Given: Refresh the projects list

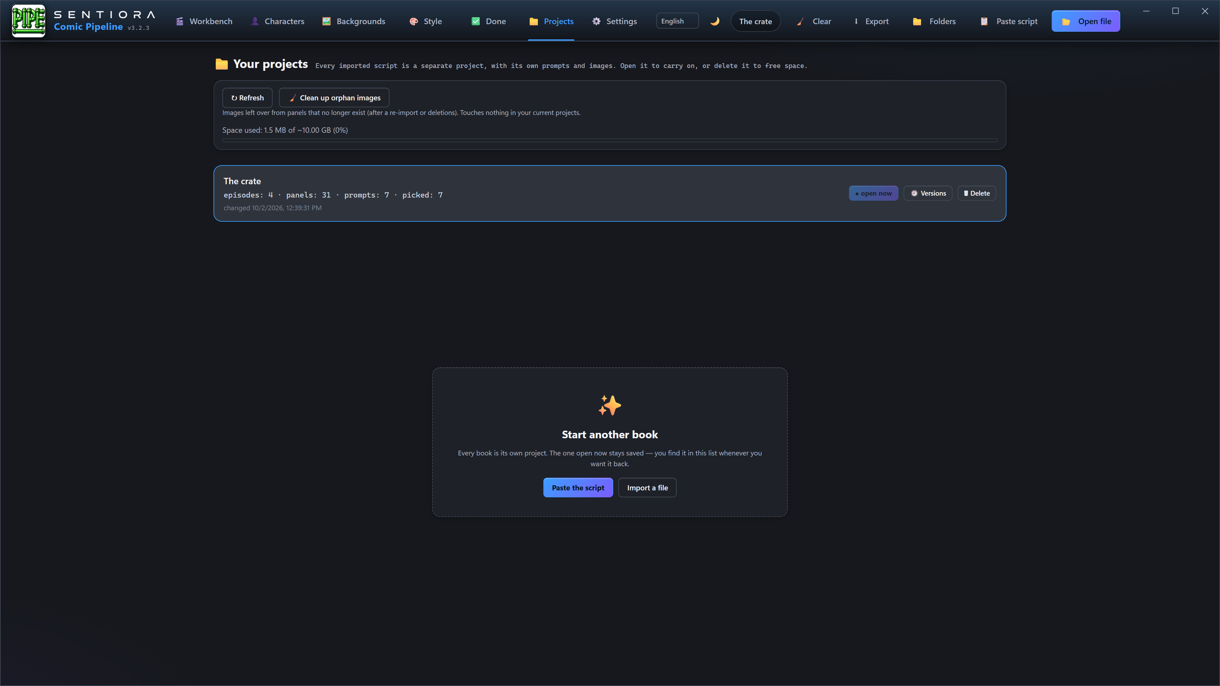Looking at the screenshot, I should pos(247,98).
